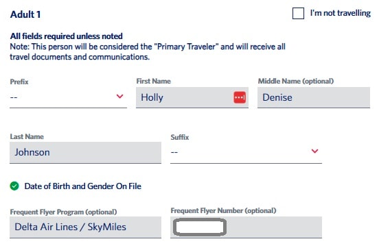Check the I'm not travelling checkbox
Screen dimensions: 379x248
[x=298, y=13]
